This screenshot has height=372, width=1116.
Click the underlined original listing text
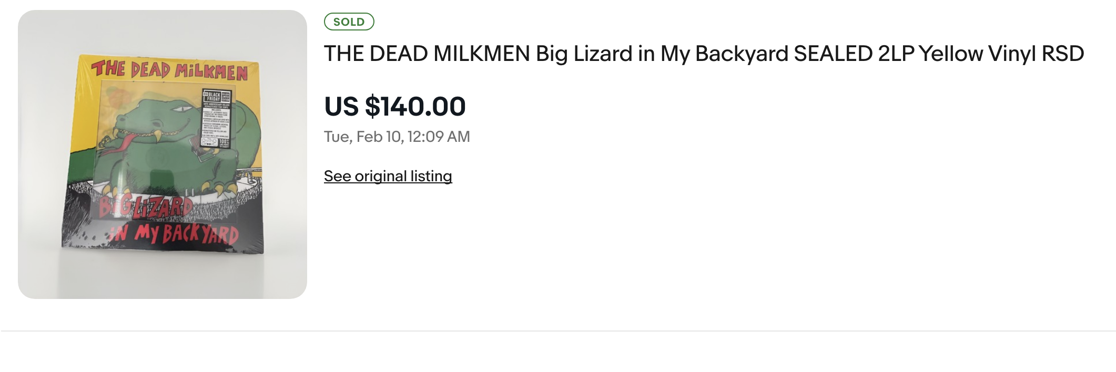point(388,177)
